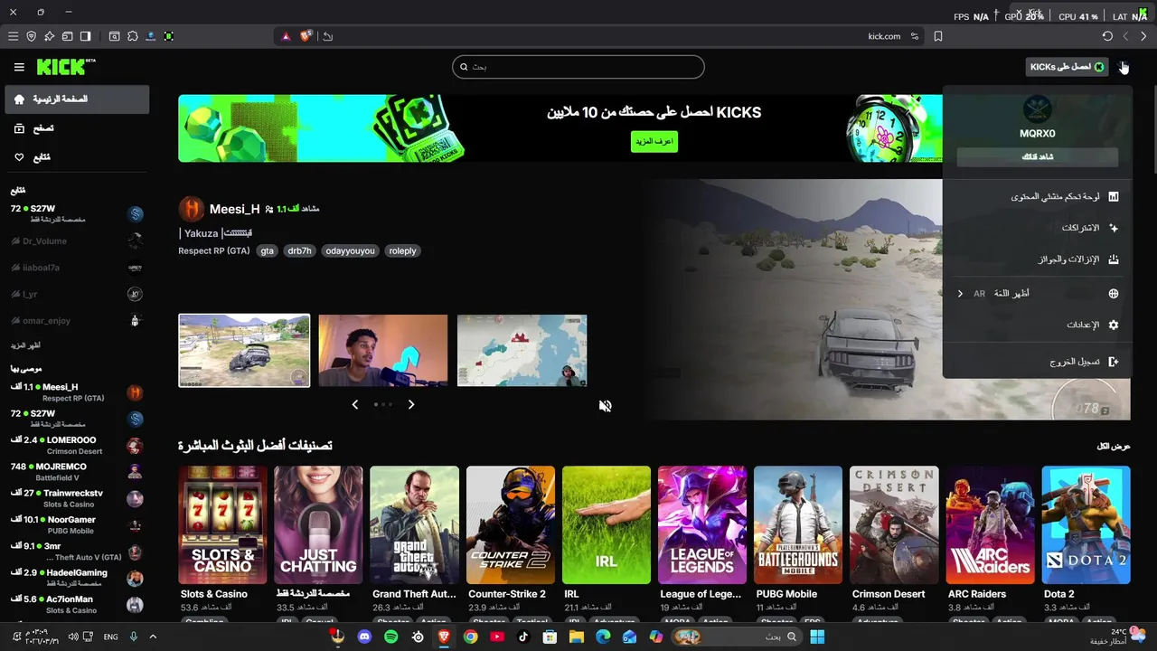The height and width of the screenshot is (651, 1157).
Task: Click the MQRX0 profile avatar
Action: click(x=1037, y=109)
